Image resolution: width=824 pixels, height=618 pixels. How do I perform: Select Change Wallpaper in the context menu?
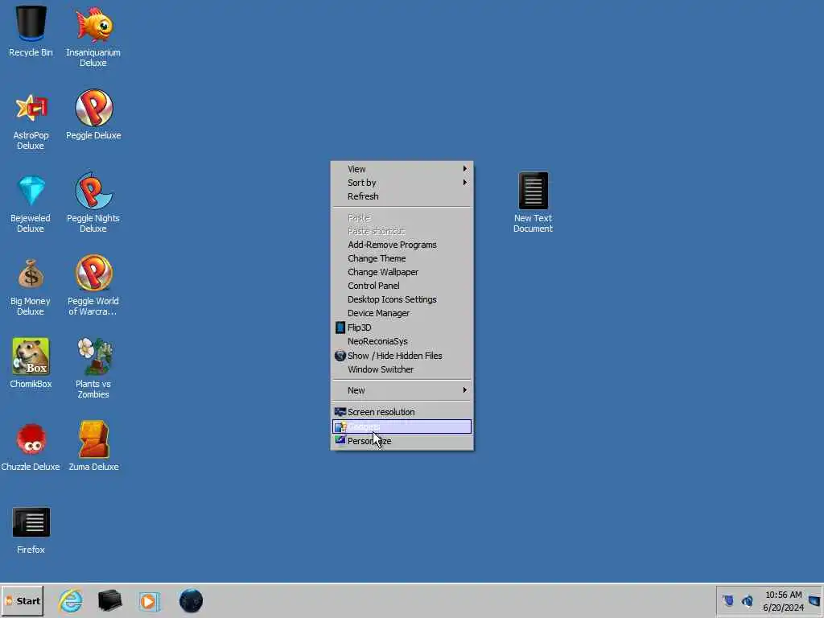[402, 272]
